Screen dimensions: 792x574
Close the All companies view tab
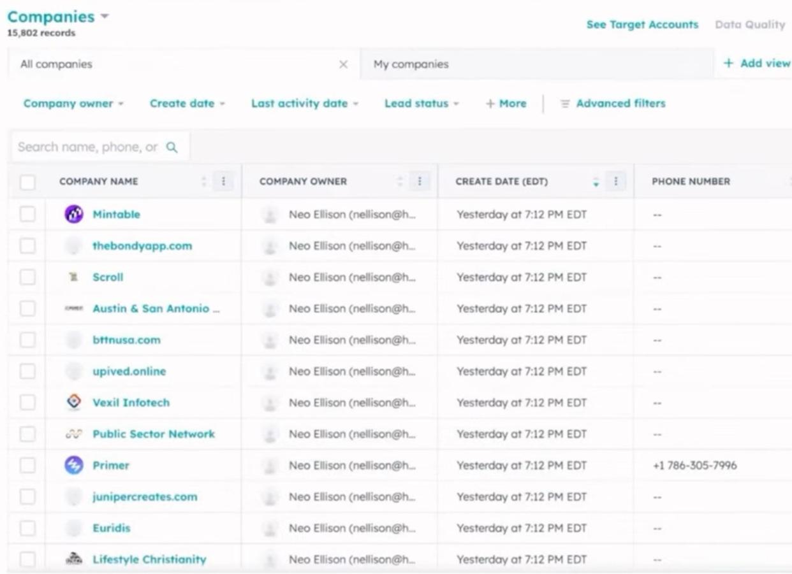click(343, 64)
